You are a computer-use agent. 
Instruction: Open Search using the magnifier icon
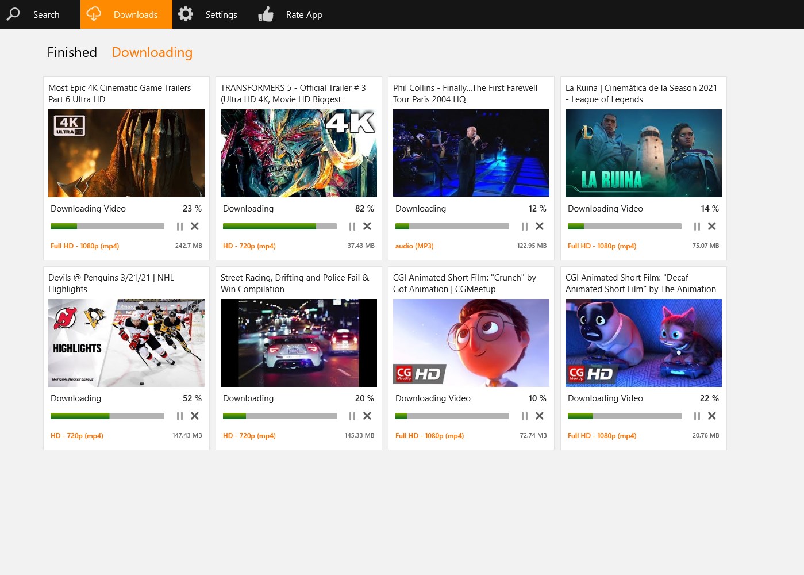pos(13,14)
